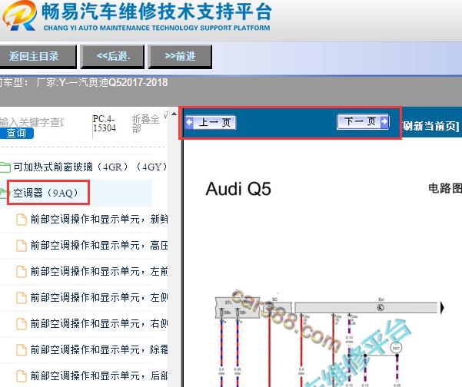
Task: Open document 前部空调操作和显示单元，高压
Action: coord(99,246)
